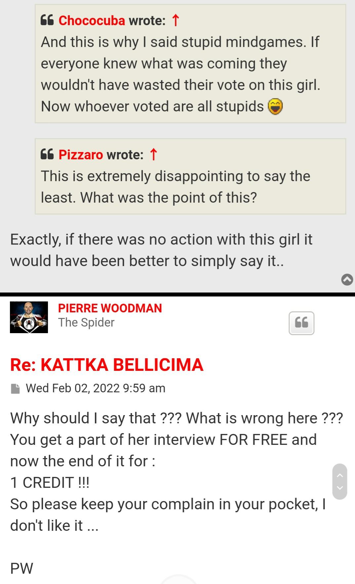355x584 pixels.
Task: Tap Pizzaro's quoted text "extremely disappointing"
Action: tap(175, 187)
